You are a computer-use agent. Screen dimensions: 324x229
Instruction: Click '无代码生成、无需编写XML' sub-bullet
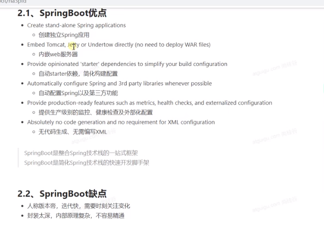(73, 132)
